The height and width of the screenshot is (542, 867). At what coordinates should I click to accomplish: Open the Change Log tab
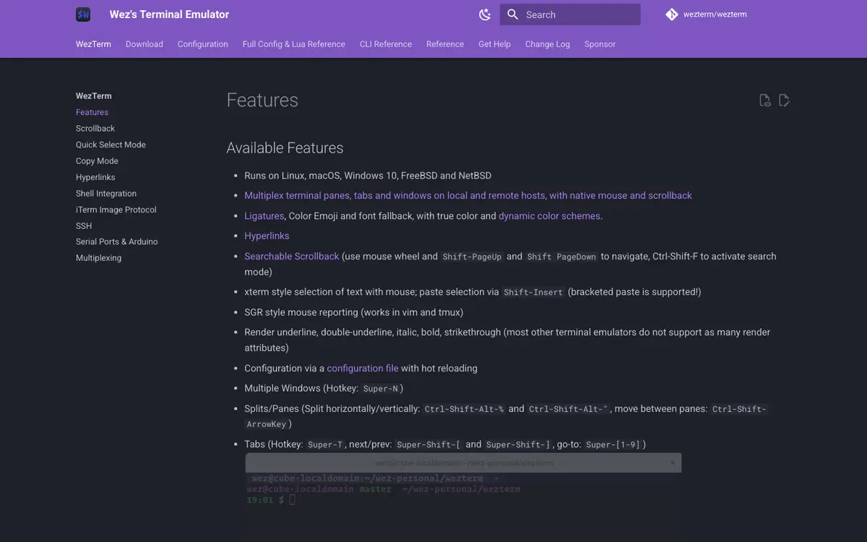coord(548,44)
